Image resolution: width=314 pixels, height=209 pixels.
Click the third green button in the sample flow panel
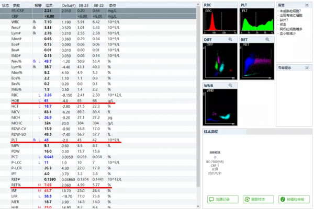[289, 200]
